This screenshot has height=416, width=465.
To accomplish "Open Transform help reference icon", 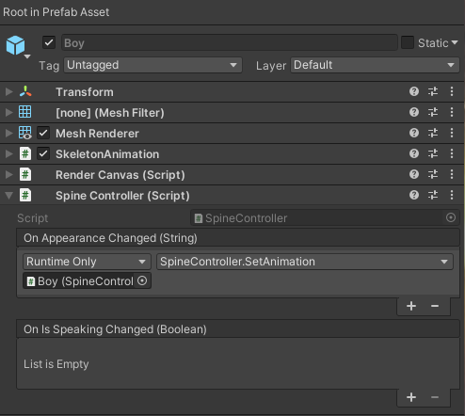I will click(x=414, y=91).
